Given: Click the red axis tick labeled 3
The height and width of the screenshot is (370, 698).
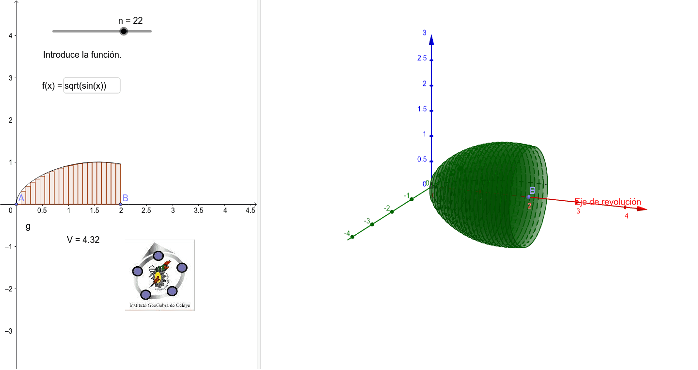Looking at the screenshot, I should [577, 201].
